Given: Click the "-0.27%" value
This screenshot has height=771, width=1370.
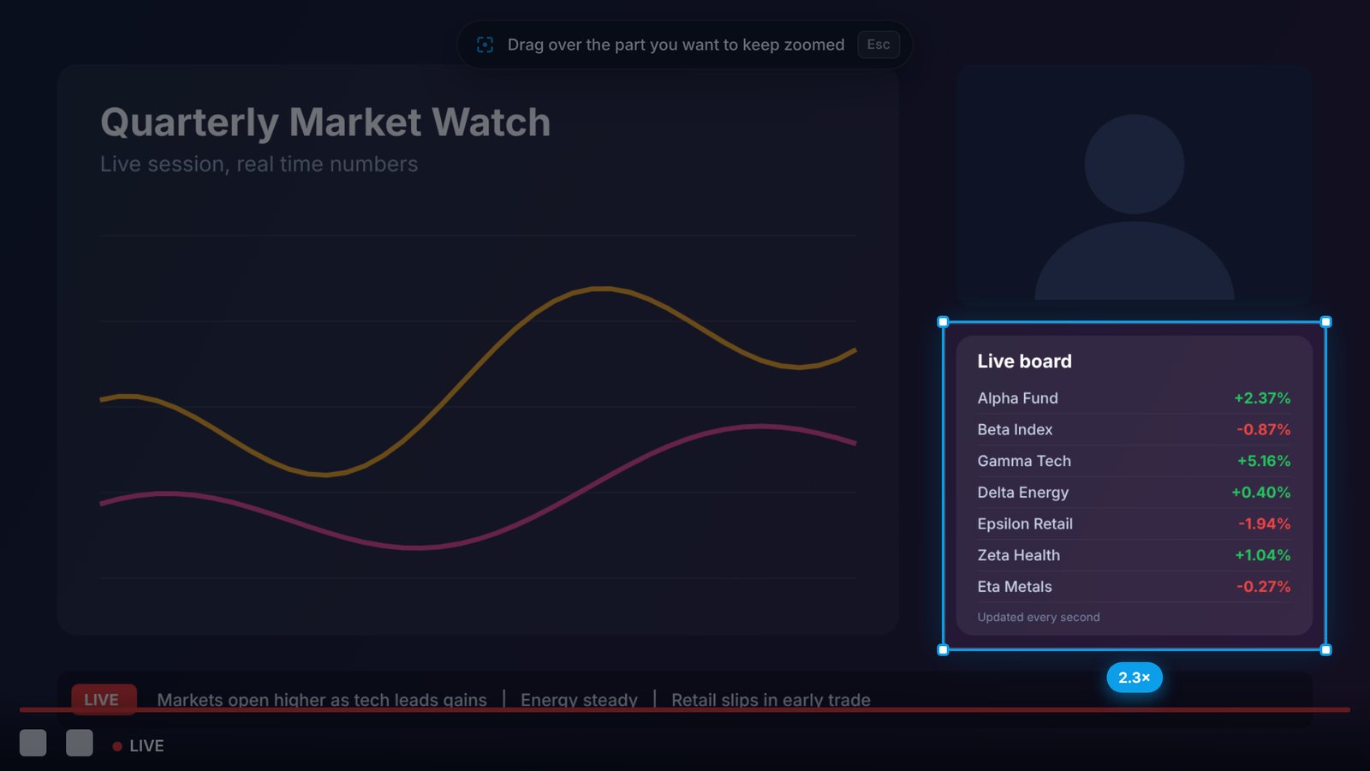Looking at the screenshot, I should point(1264,587).
